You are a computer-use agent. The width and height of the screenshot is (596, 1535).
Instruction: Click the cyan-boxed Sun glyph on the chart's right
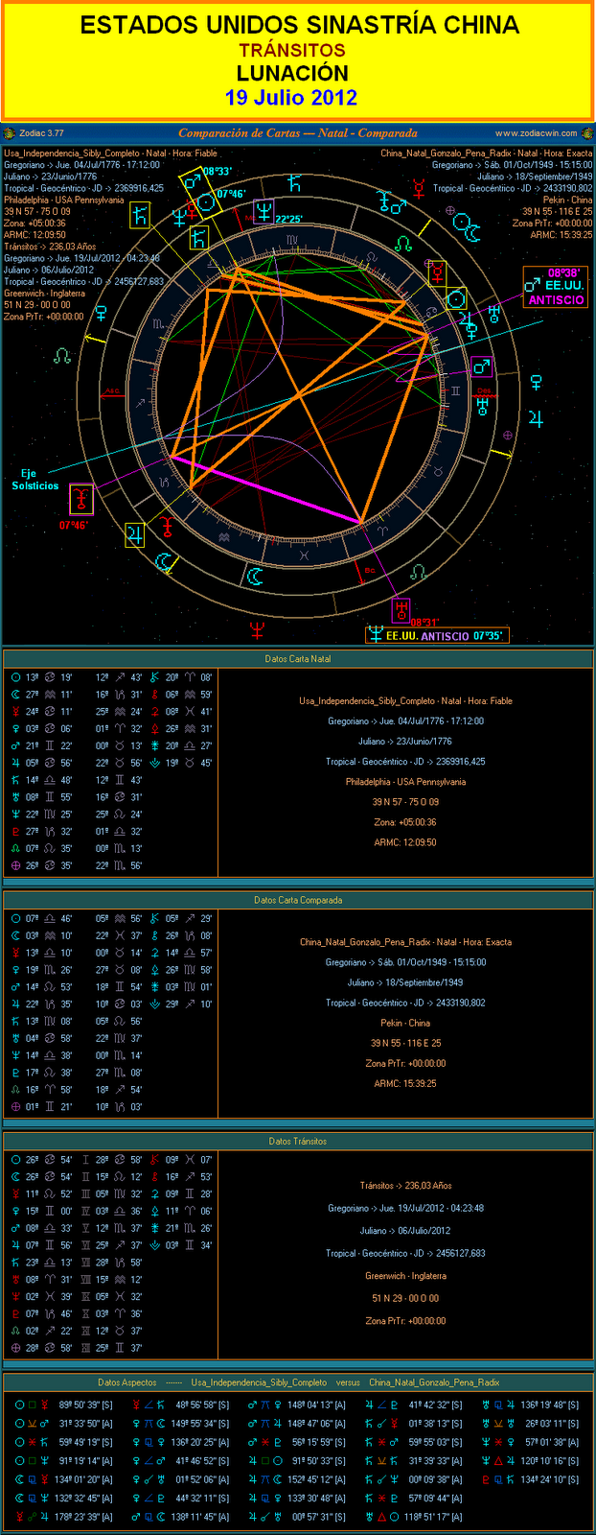coord(456,299)
